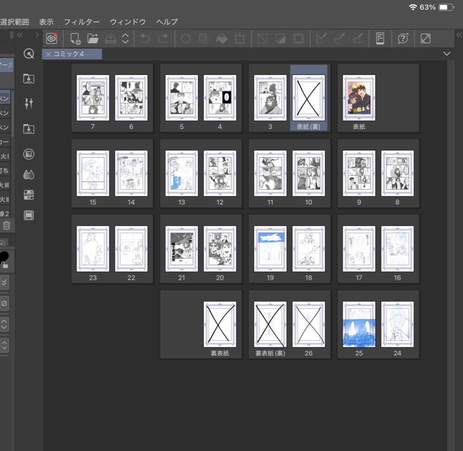Image resolution: width=463 pixels, height=451 pixels.
Task: Toggle the fullscreen display icon in toolbar
Action: coord(425,39)
